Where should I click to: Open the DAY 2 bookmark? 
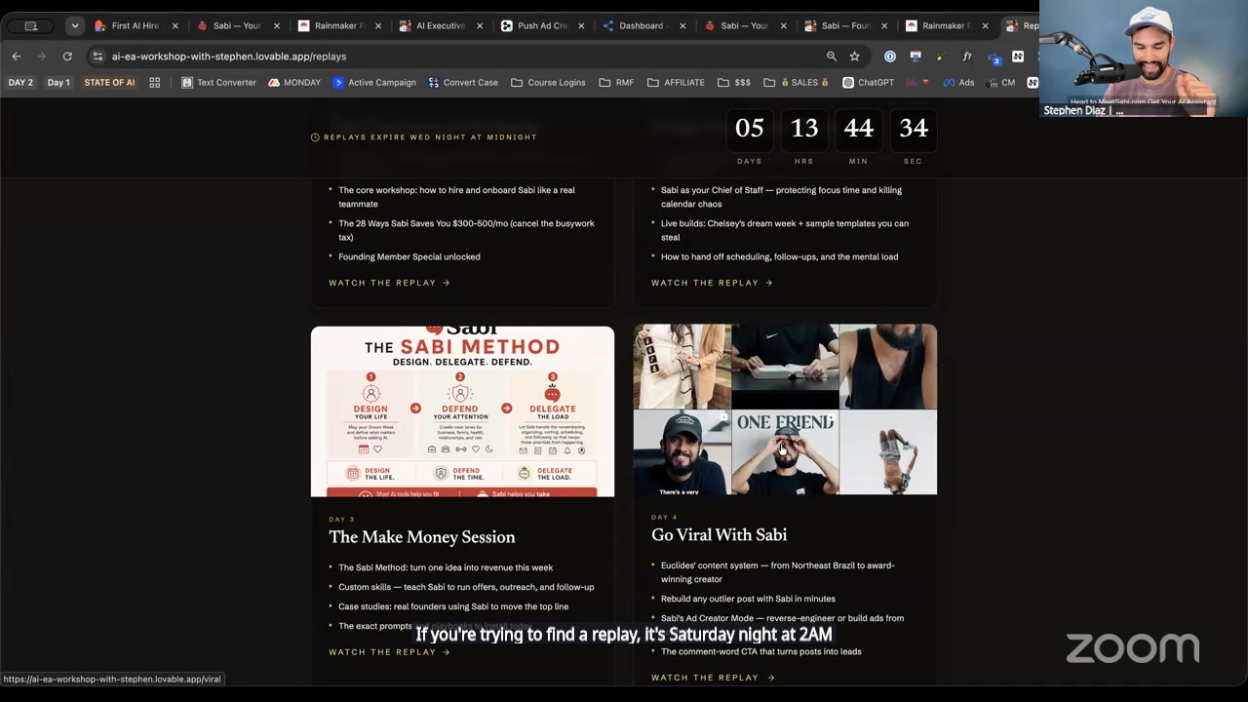tap(20, 83)
